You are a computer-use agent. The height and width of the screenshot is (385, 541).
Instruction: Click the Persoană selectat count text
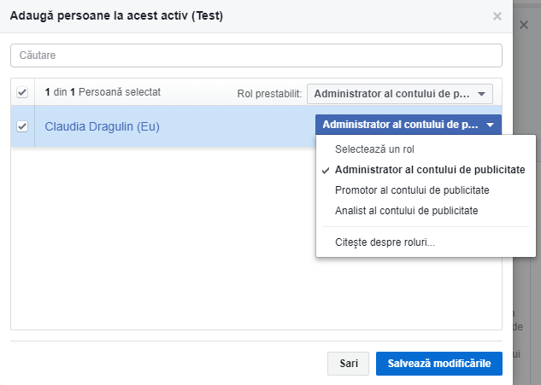click(x=103, y=91)
